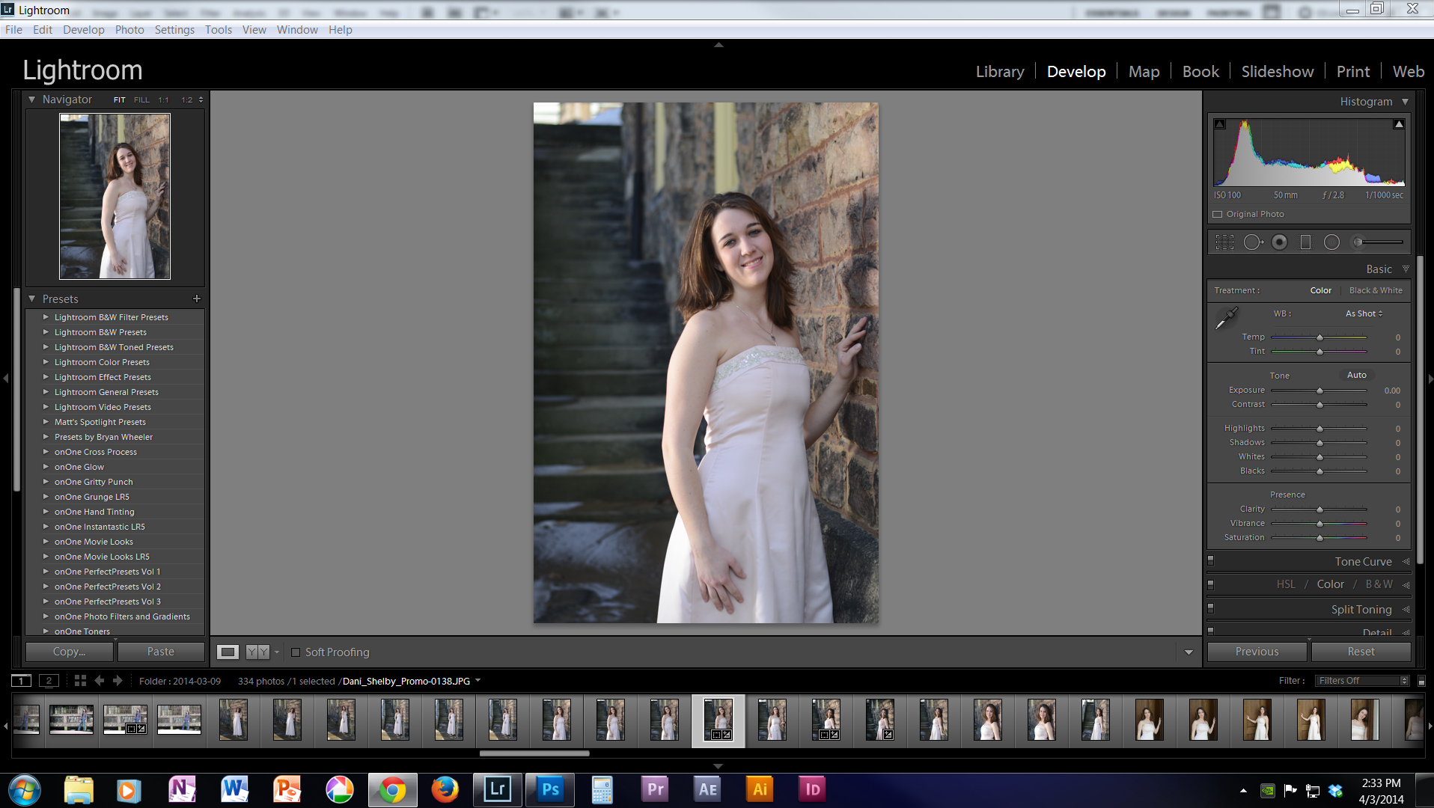Screen dimensions: 1434x808
Task: Open Premiere Pro from the taskbar
Action: pos(655,789)
